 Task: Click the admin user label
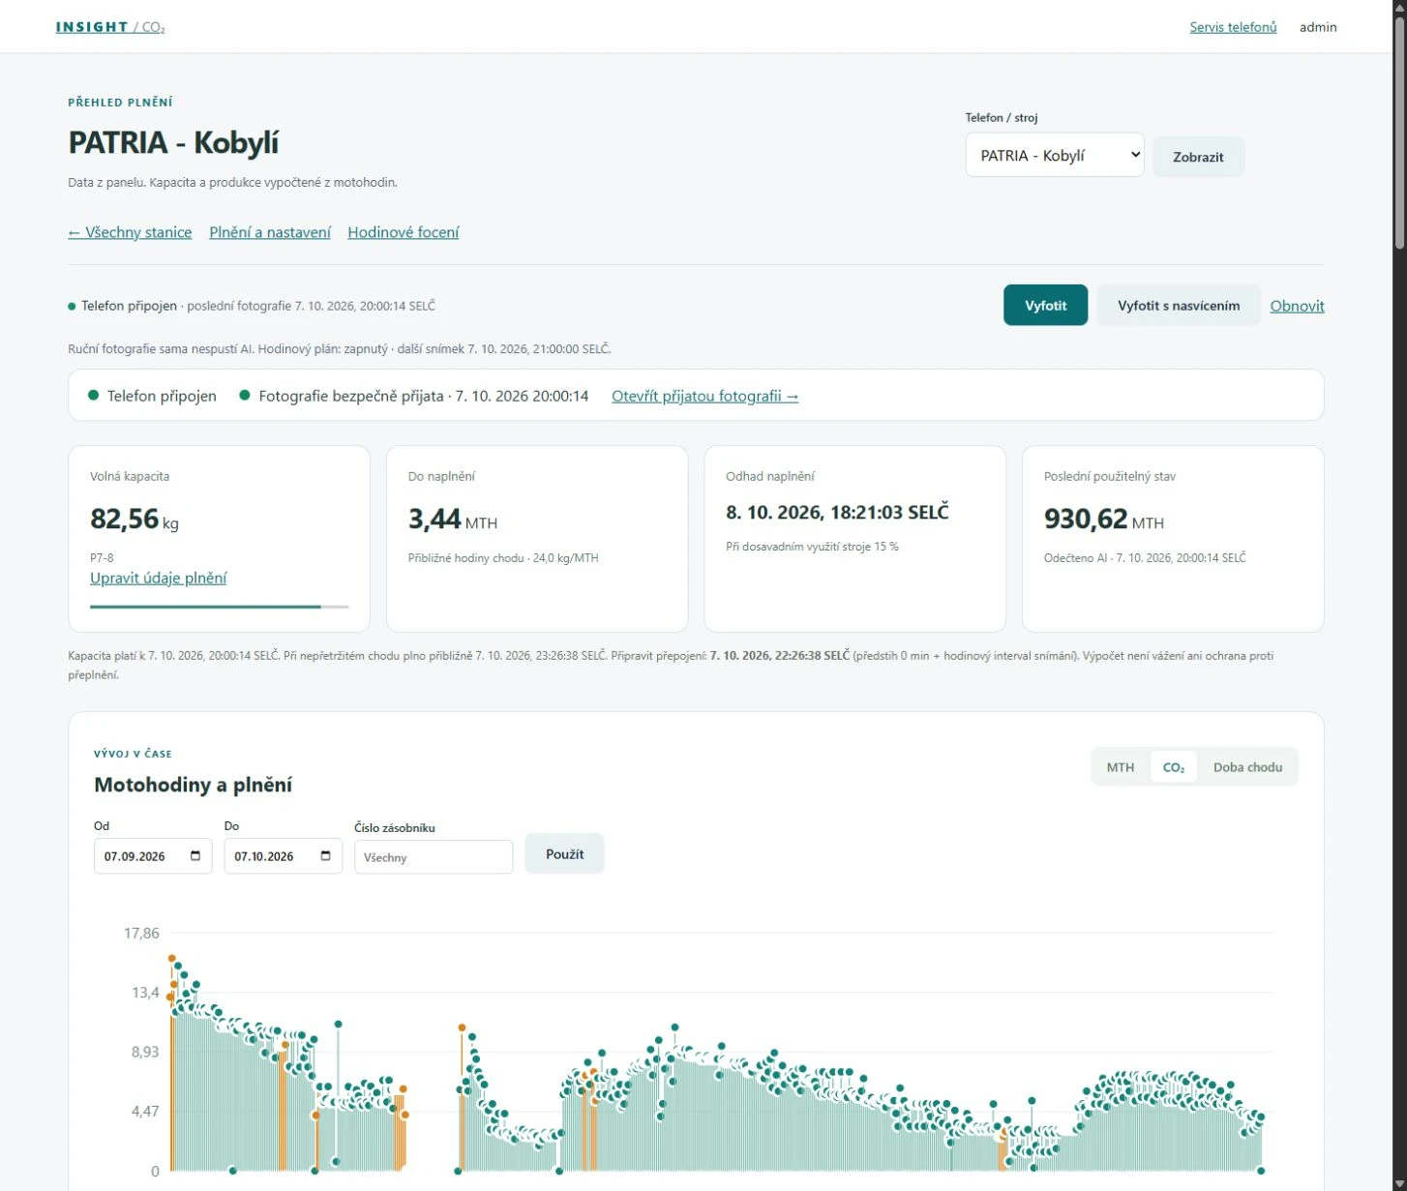1318,27
